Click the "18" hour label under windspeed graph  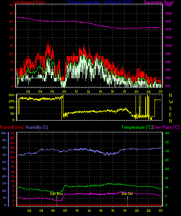pyautogui.click(x=125, y=91)
